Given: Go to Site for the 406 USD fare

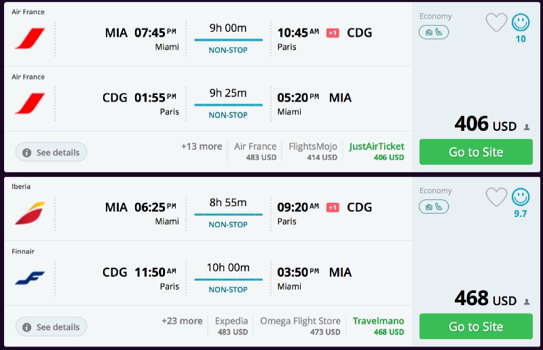Looking at the screenshot, I should 476,152.
